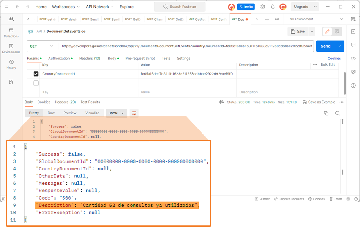Copy the response body with copy icon
Screen dimensions: 360x227
click(326, 113)
